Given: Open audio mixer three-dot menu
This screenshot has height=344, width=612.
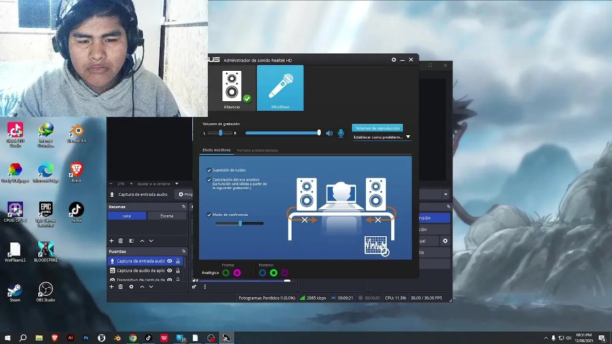Looking at the screenshot, I should tap(205, 287).
